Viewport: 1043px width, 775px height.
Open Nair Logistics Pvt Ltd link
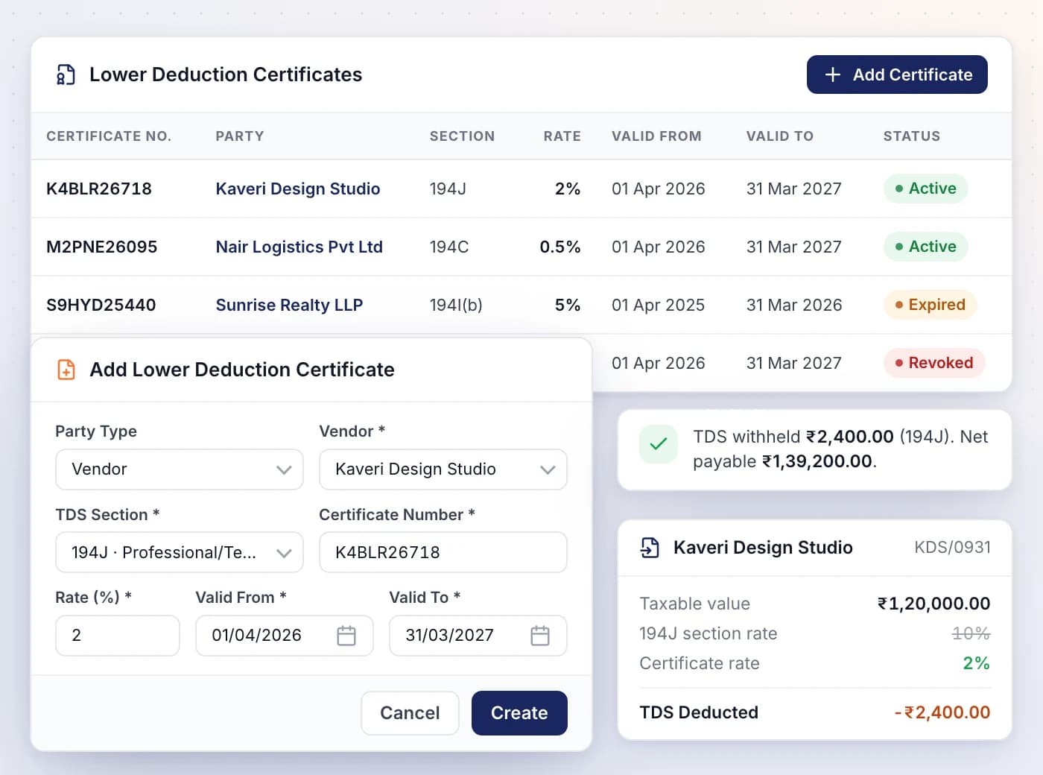pyautogui.click(x=299, y=247)
